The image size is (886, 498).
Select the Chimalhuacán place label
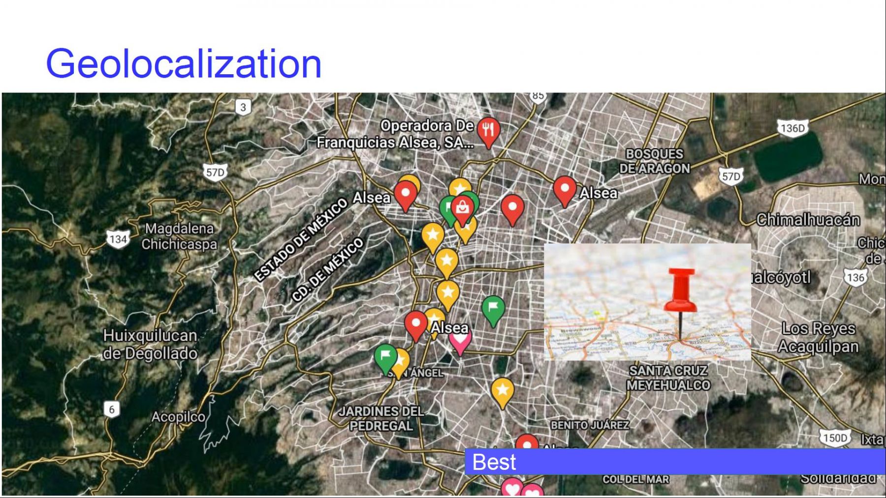(808, 219)
